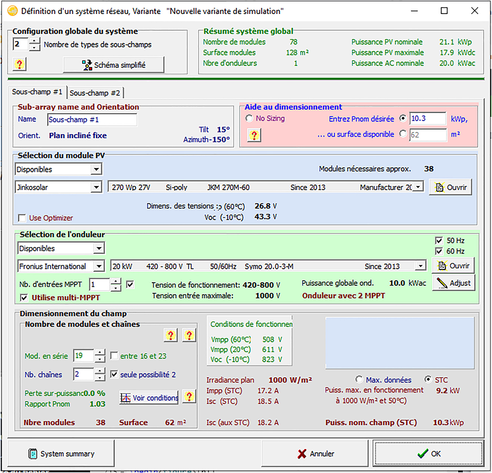
Task: Open the PV module details with Ouvrir
Action: point(451,187)
